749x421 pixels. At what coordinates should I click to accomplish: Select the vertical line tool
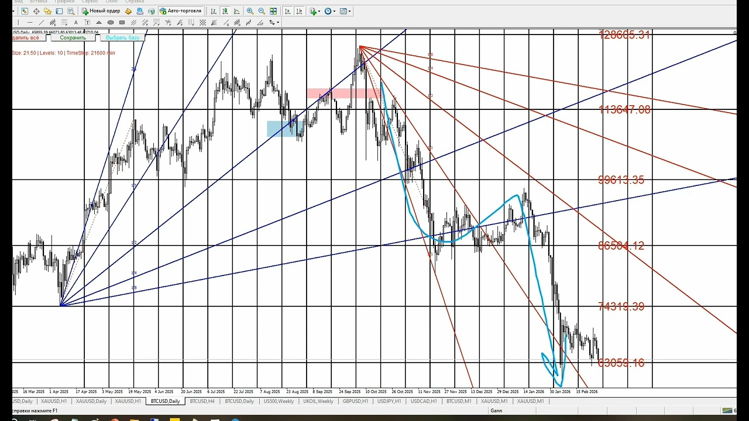click(18, 22)
